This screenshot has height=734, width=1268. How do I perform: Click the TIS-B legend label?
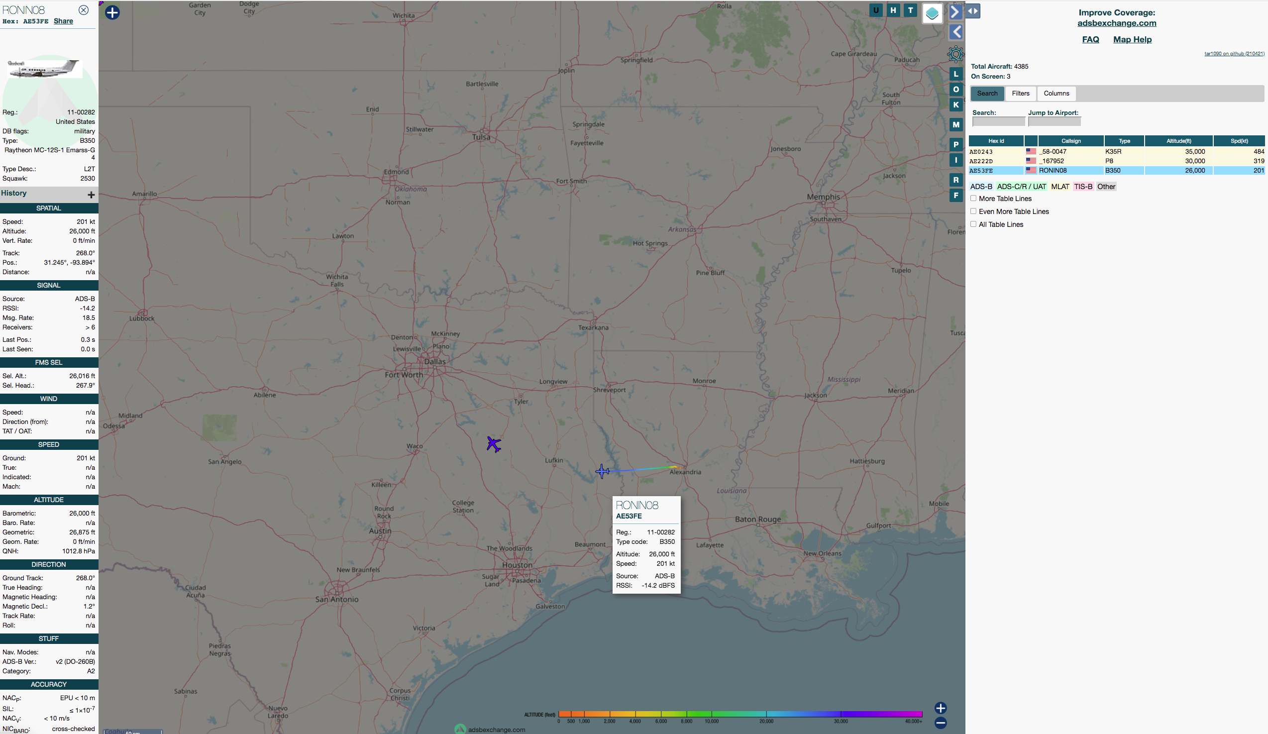(1083, 187)
